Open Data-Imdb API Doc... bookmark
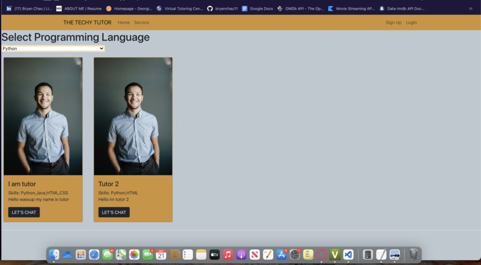481x265 pixels. 402,8
